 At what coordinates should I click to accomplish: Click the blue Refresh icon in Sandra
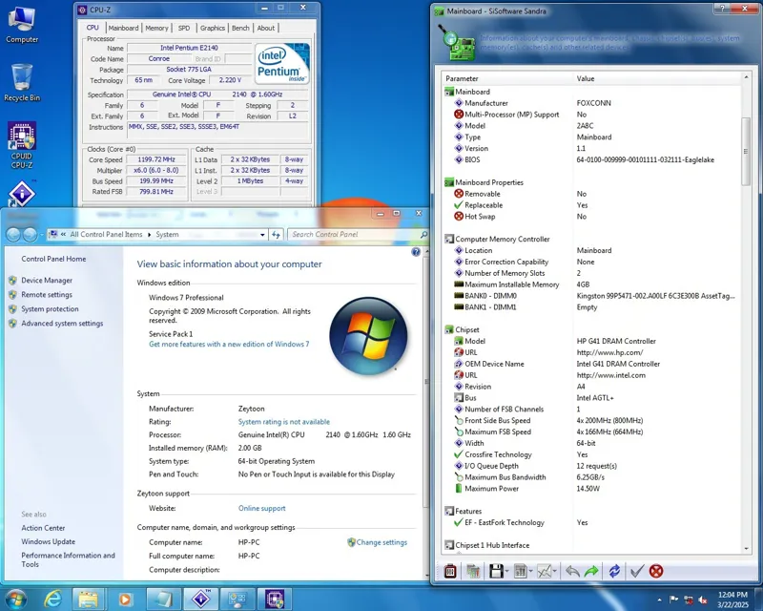615,571
